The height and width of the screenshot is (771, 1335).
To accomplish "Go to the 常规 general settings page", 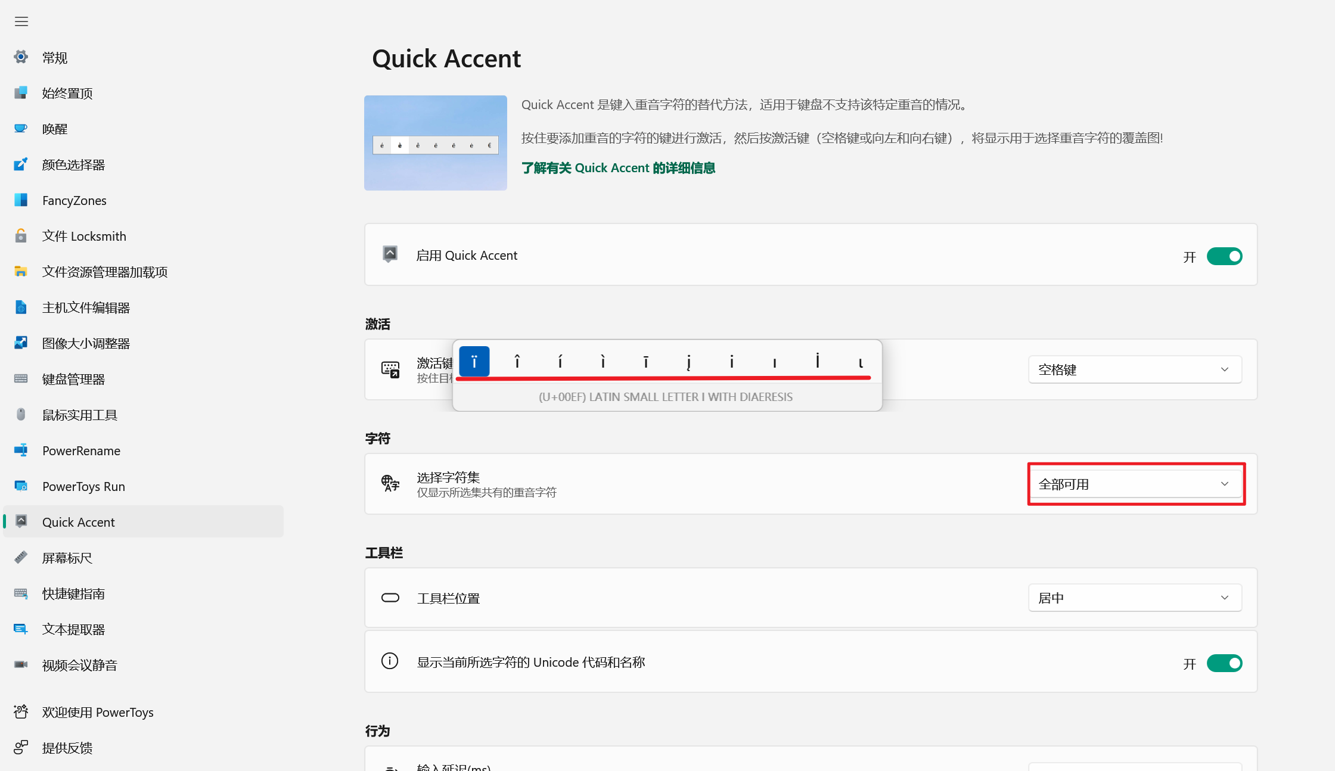I will point(55,58).
